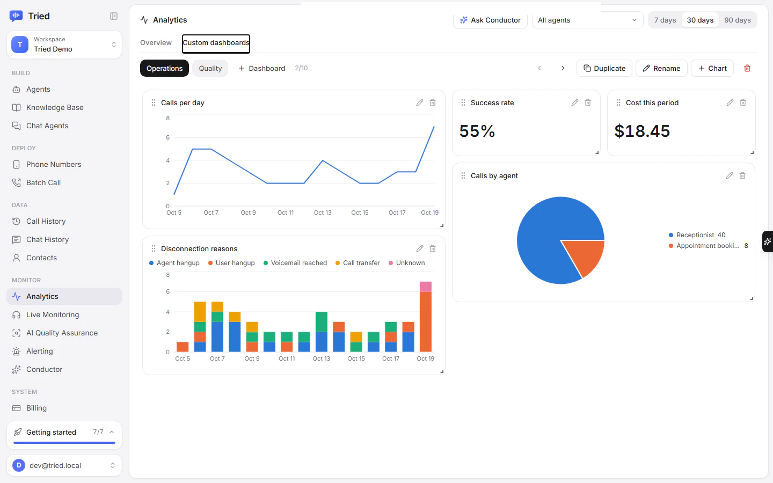Grab the Success rate drag handle
This screenshot has width=773, height=483.
point(463,103)
